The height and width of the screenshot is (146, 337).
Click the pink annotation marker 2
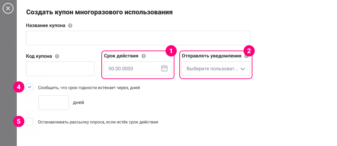[249, 51]
